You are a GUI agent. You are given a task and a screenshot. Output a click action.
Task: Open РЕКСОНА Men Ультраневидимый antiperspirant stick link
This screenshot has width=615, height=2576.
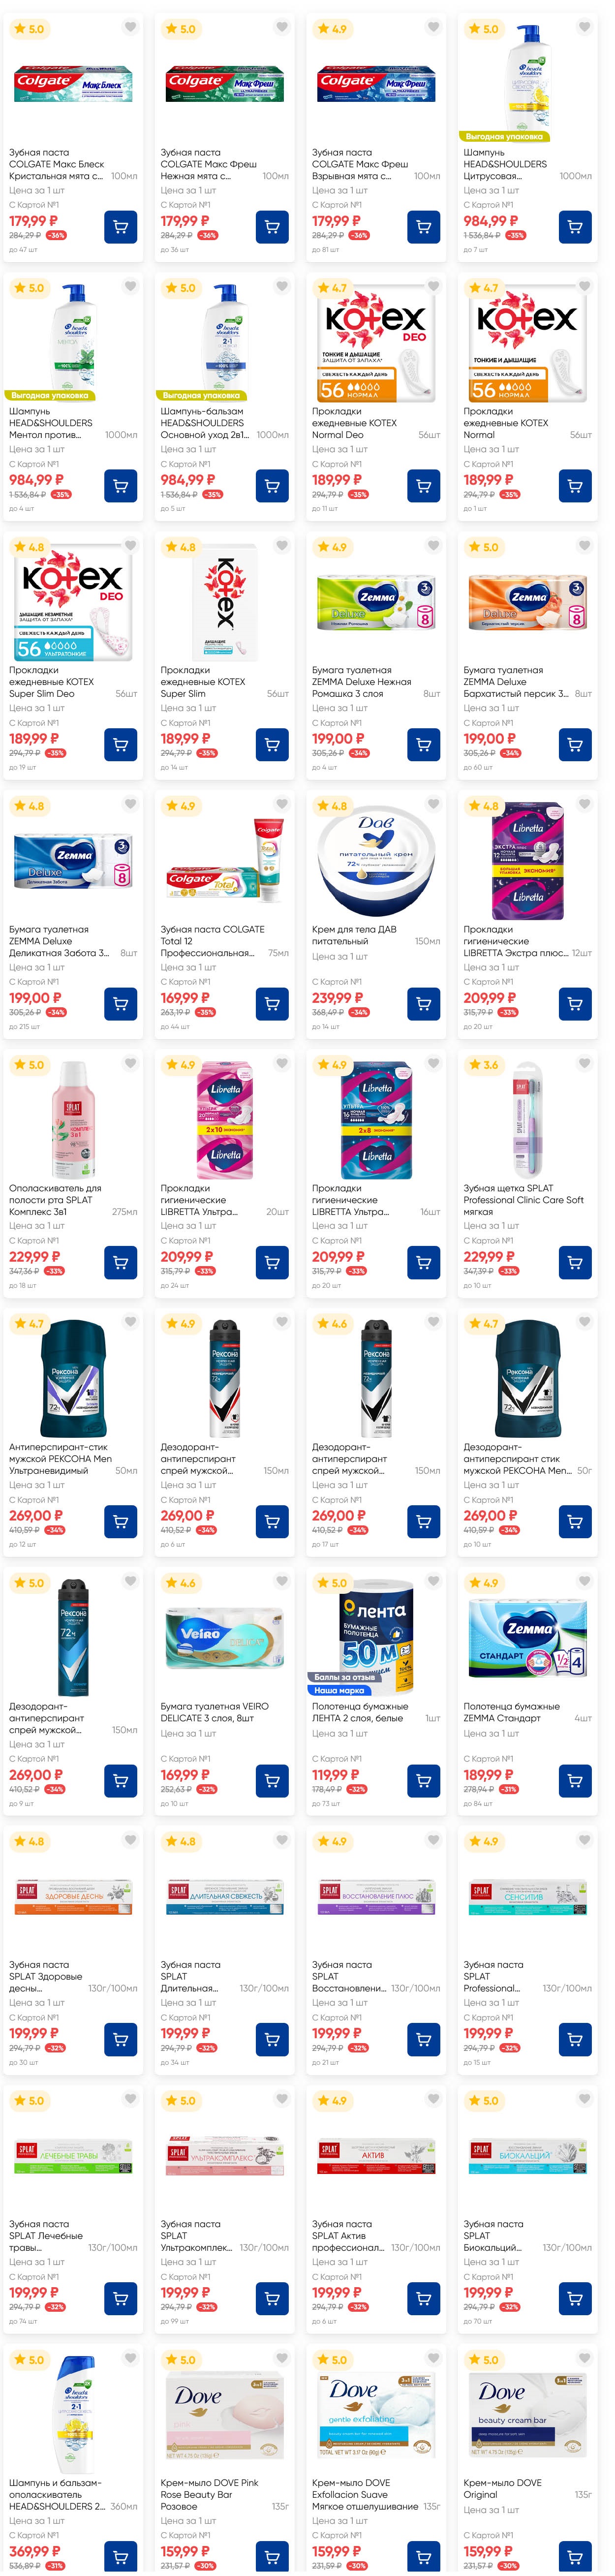click(60, 1459)
